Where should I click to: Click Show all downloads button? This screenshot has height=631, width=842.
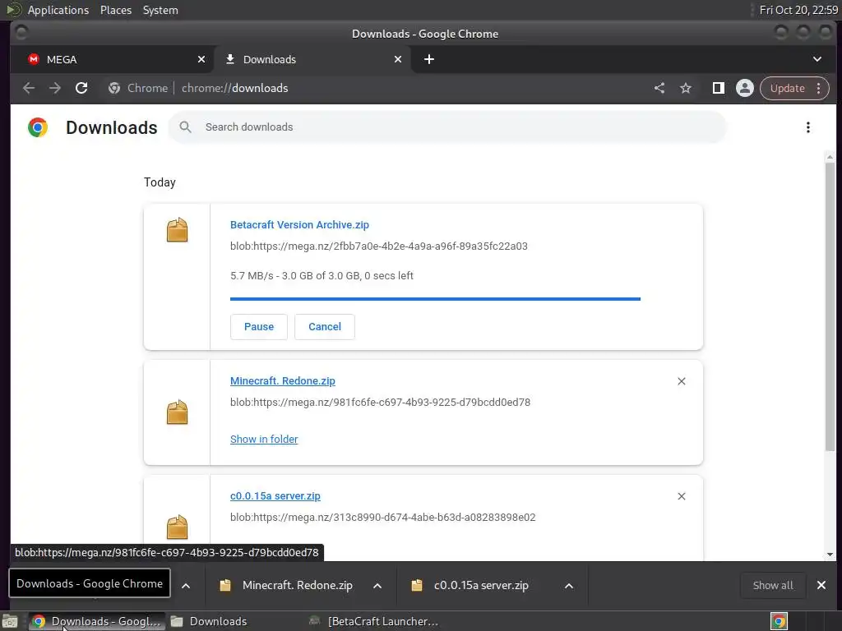pos(772,585)
